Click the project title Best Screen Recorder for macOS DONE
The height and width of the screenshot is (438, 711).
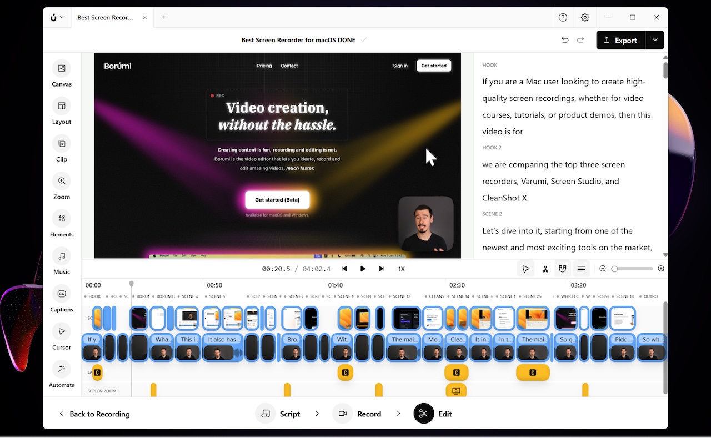coord(298,40)
